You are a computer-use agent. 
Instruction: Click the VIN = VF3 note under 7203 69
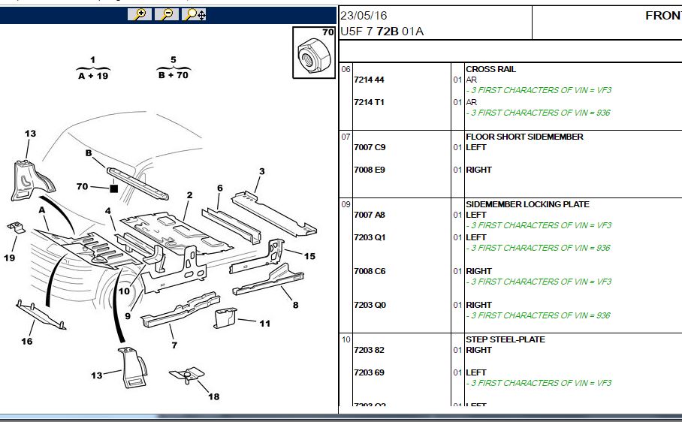point(539,383)
